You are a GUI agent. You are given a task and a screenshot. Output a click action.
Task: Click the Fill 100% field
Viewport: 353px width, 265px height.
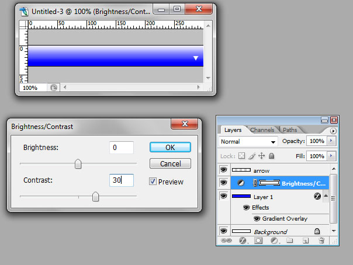tap(317, 156)
